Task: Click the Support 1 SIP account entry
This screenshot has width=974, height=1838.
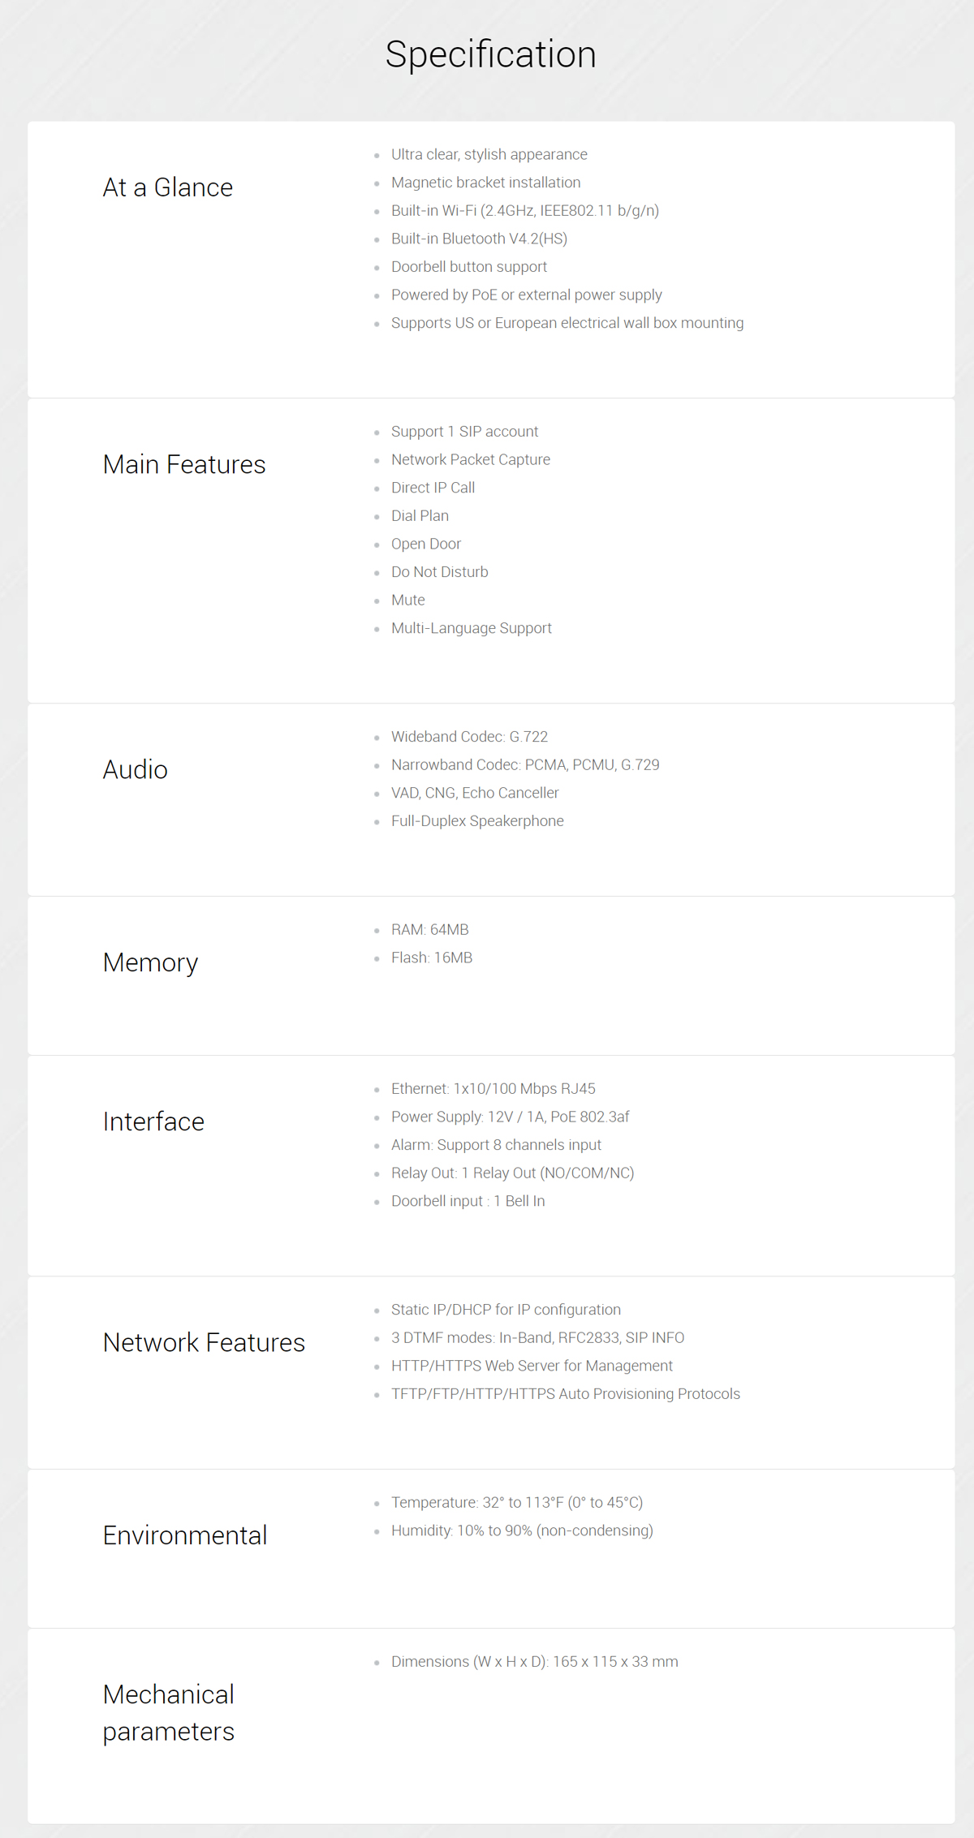Action: tap(464, 432)
